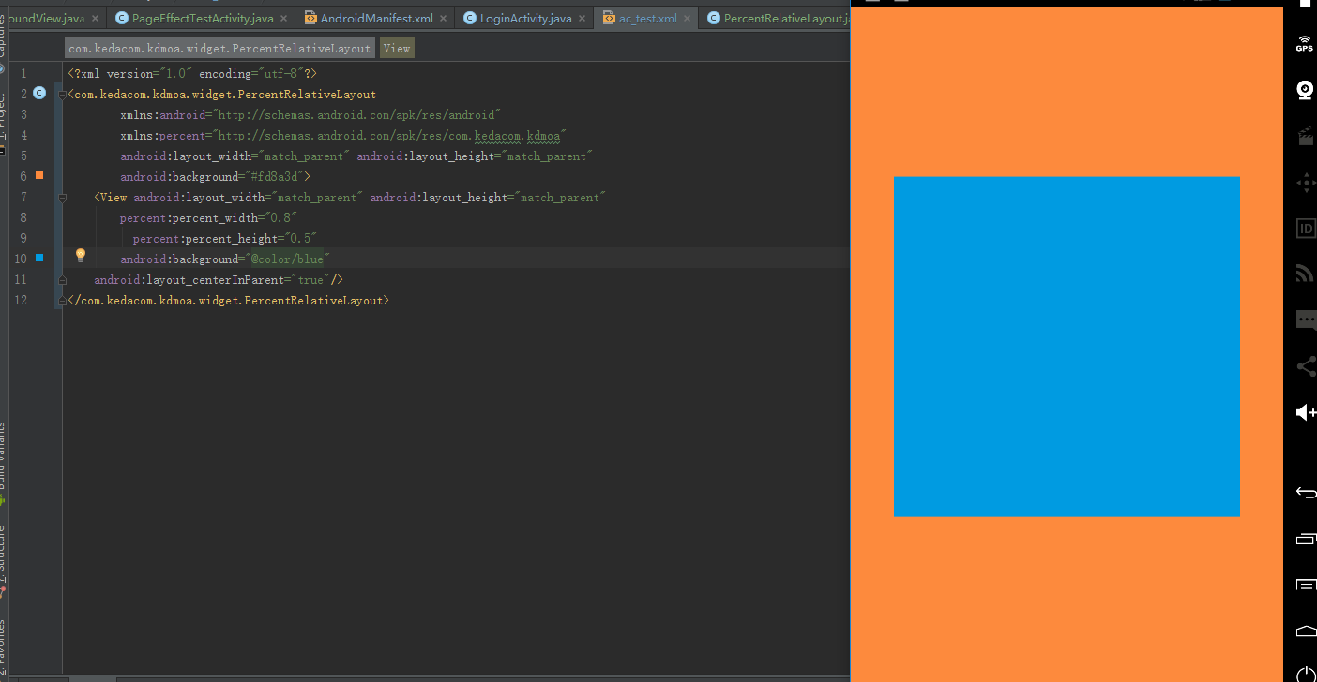
Task: Close the PageEffectTestActivity.java tab
Action: [x=285, y=18]
